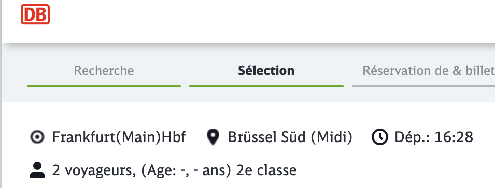Image resolution: width=495 pixels, height=188 pixels.
Task: Select the origin station circle icon
Action: (37, 137)
